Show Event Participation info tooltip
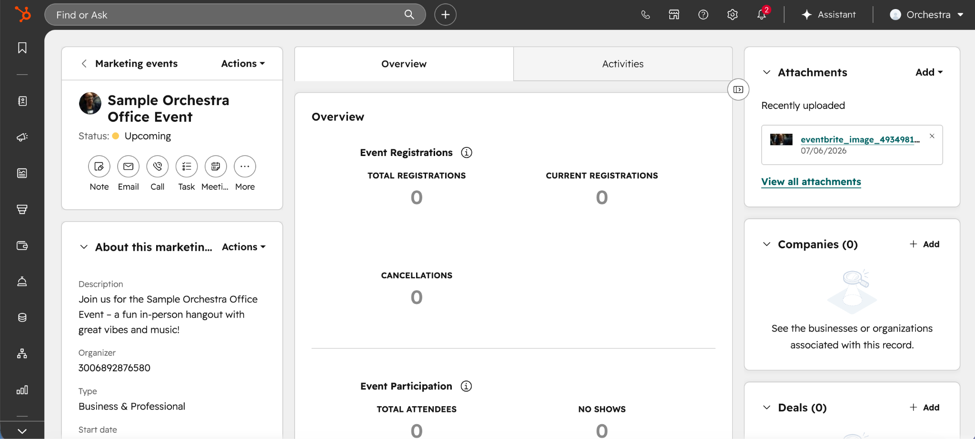The height and width of the screenshot is (439, 975). click(x=467, y=386)
